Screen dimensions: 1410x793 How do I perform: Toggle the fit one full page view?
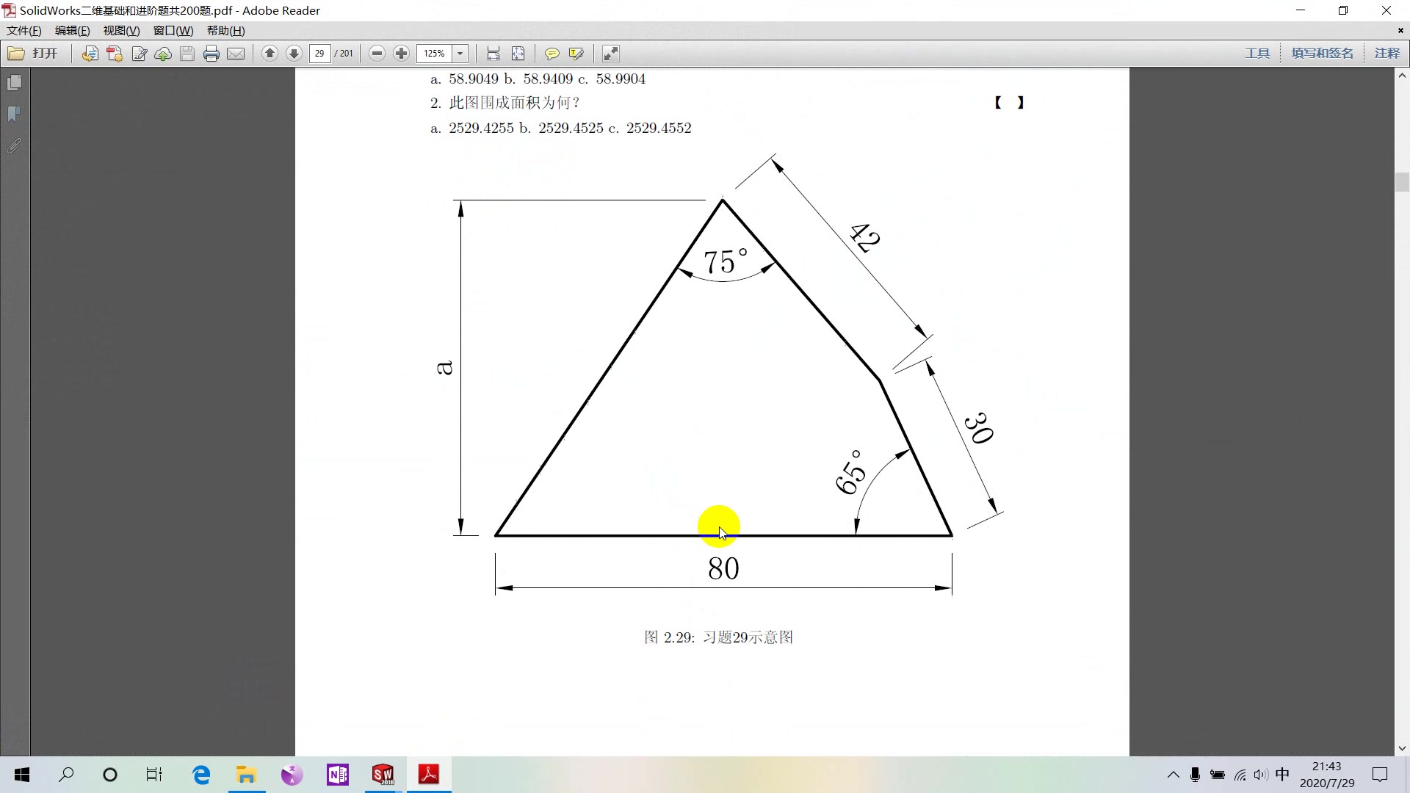(x=518, y=54)
